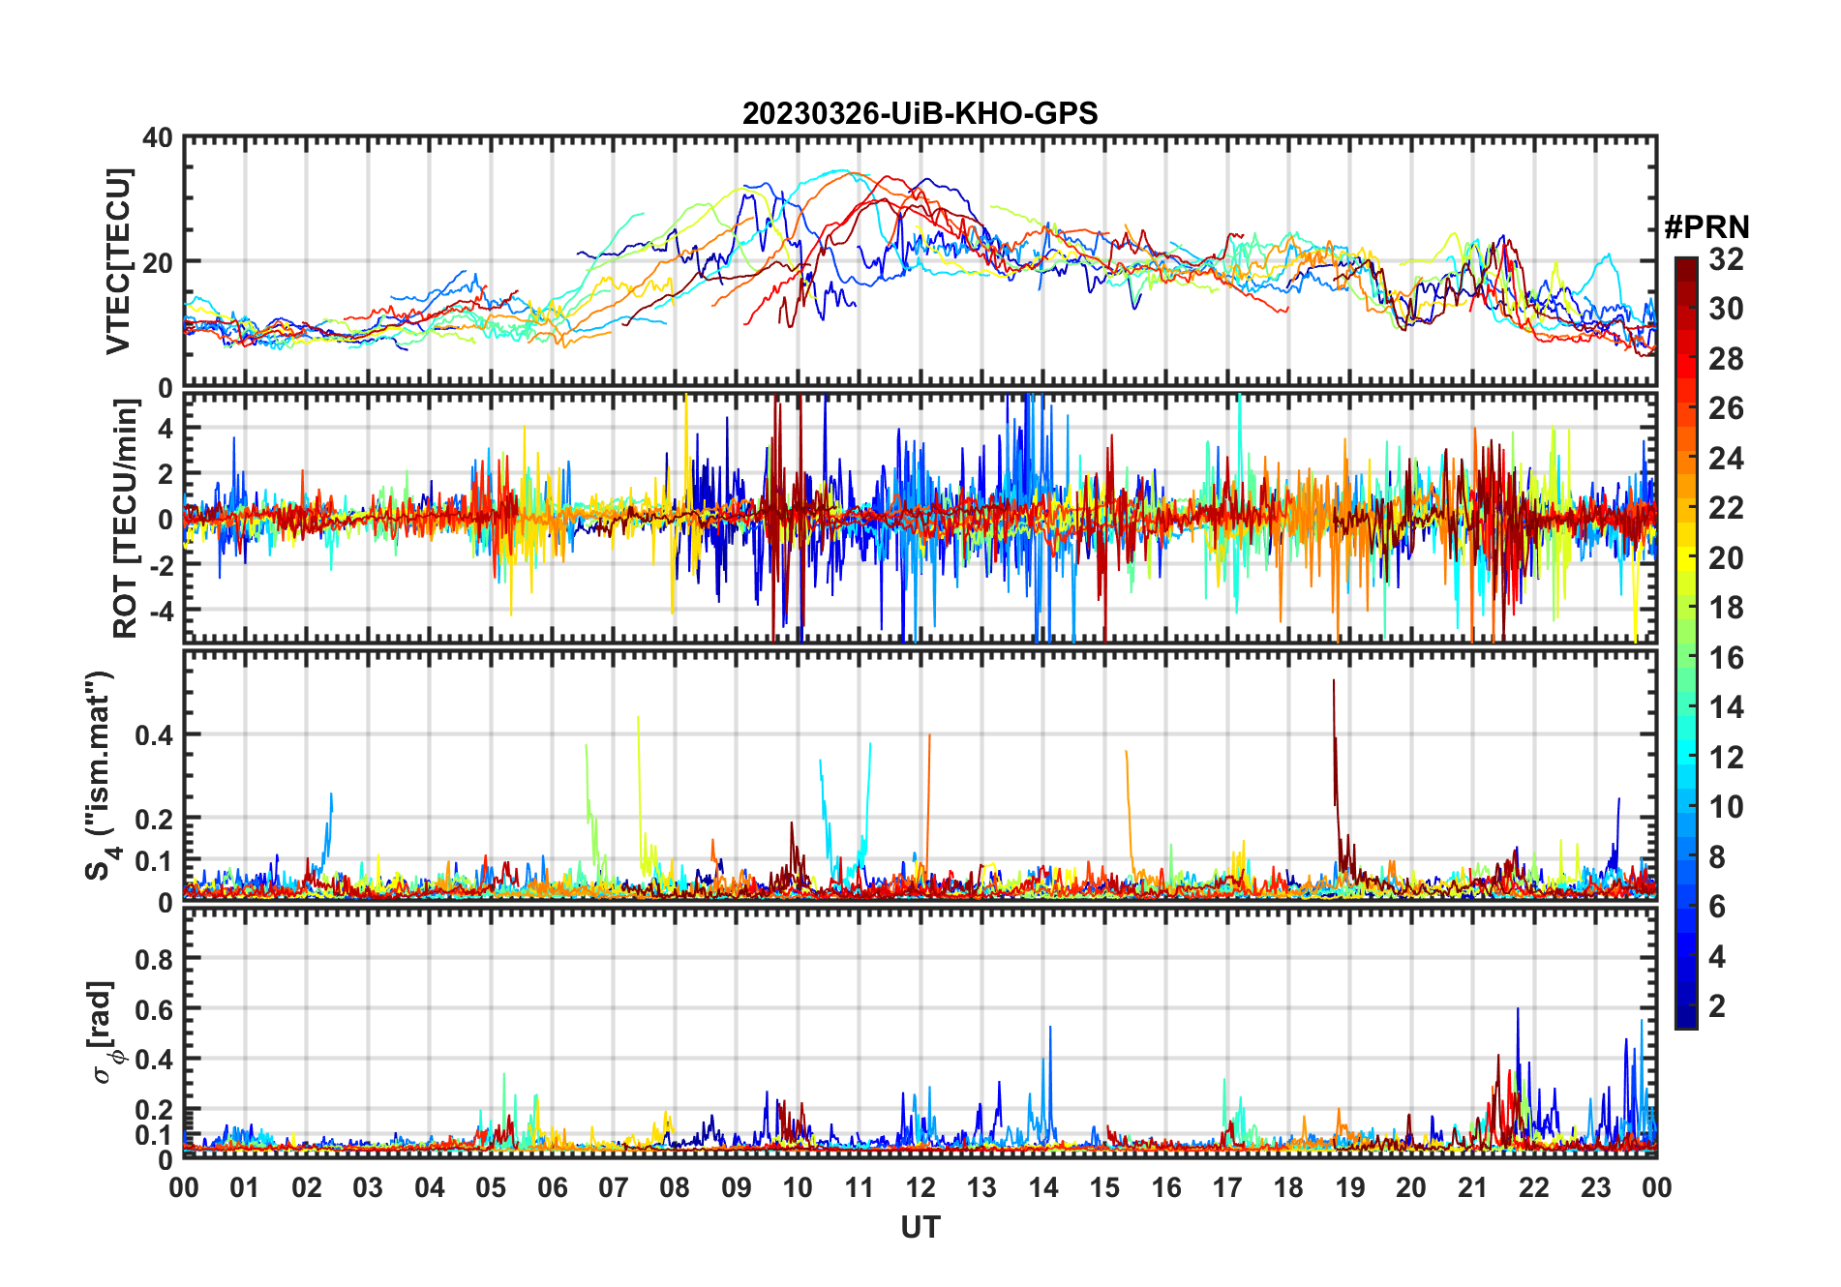Viewport: 1841px width, 1287px height.
Task: Click the UT x-axis label
Action: pos(920,1227)
